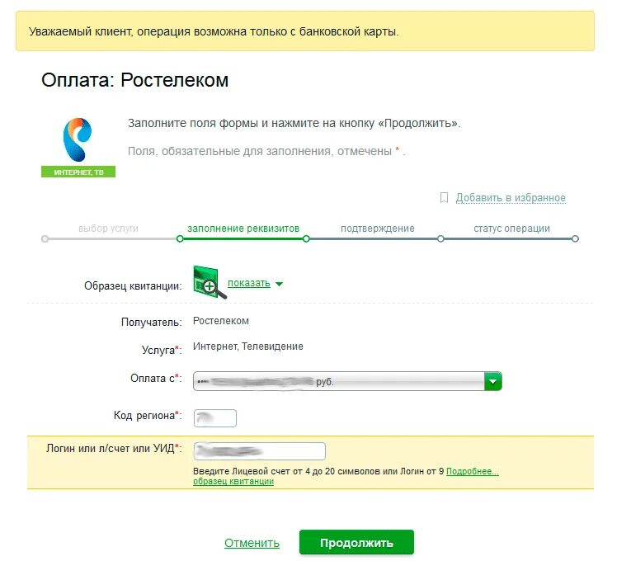Click the Образец квитанции: label
The width and height of the screenshot is (617, 561).
coord(133,285)
